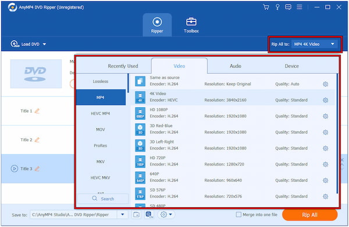
Task: Switch to the Device tab
Action: [x=291, y=66]
